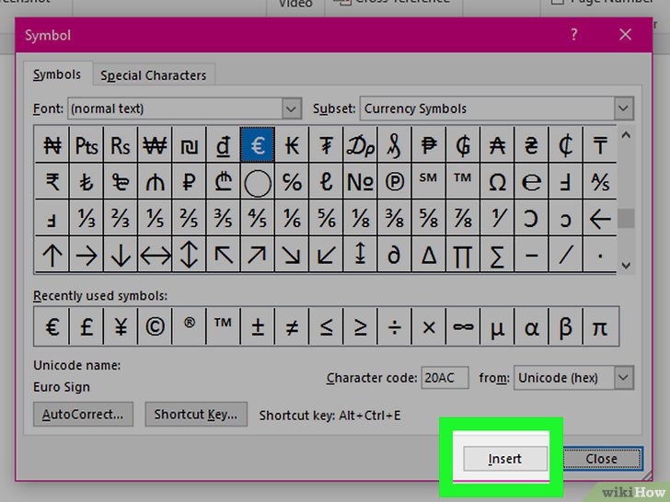Viewport: 670px width, 502px height.
Task: Pick the Won currency symbol
Action: tap(155, 145)
